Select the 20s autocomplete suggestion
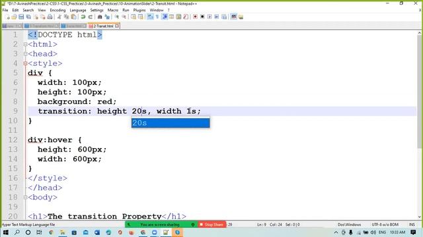423x237 pixels. (171, 123)
